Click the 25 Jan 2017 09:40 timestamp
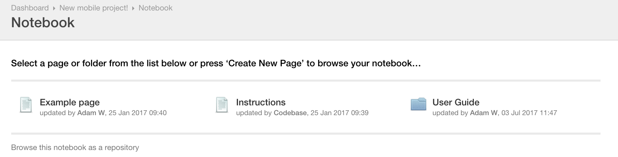This screenshot has height=157, width=618. point(138,113)
